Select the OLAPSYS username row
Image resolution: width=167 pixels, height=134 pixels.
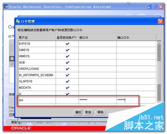37,81
